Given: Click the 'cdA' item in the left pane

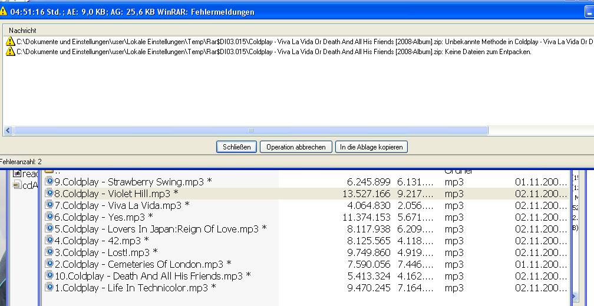Looking at the screenshot, I should pos(26,185).
